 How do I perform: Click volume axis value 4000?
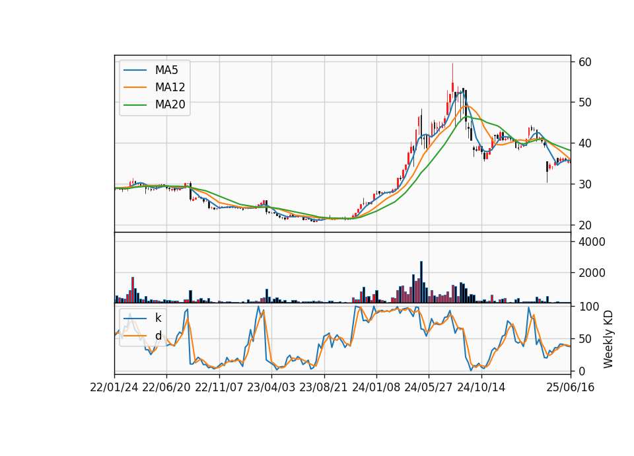pos(592,242)
